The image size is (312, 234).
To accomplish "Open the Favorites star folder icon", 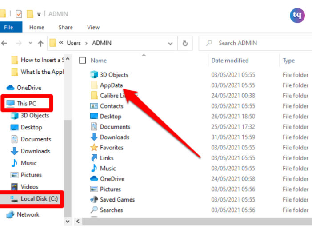I will 94,148.
